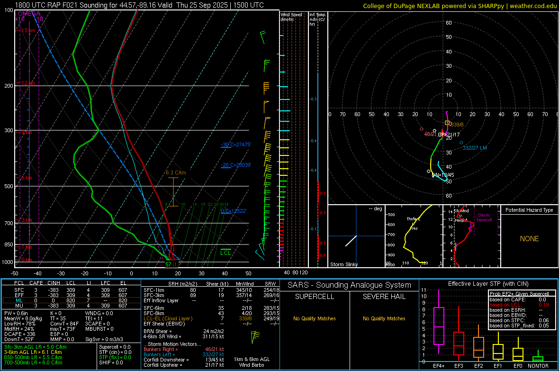Click the SHIP = 0.0 value
This screenshot has height=371, width=559.
(x=111, y=362)
